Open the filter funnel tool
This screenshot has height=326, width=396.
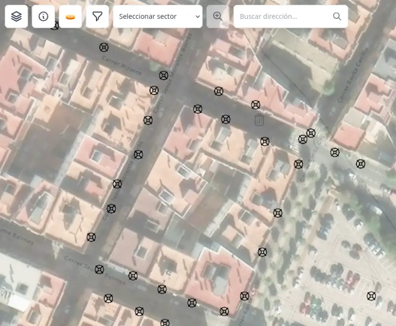click(98, 17)
